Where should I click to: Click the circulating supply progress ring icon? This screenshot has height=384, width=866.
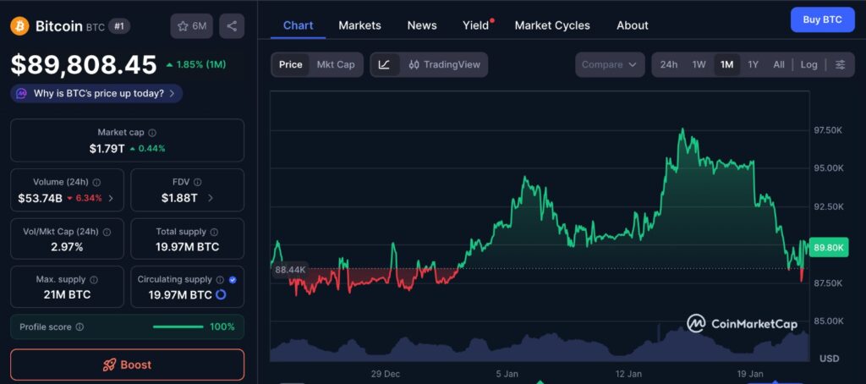tap(221, 294)
